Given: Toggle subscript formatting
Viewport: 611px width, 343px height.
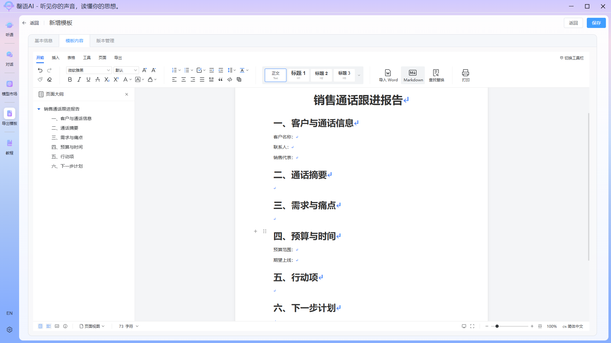Looking at the screenshot, I should point(107,79).
